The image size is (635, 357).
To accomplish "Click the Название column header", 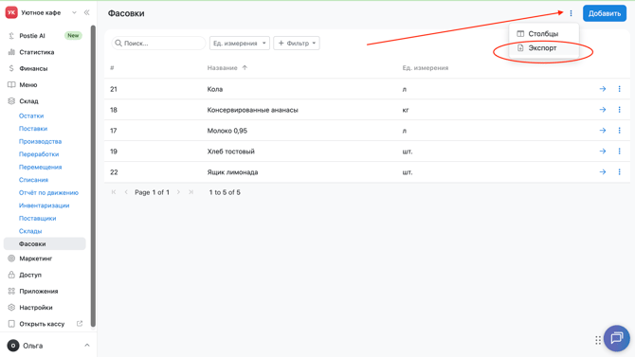I will 223,67.
